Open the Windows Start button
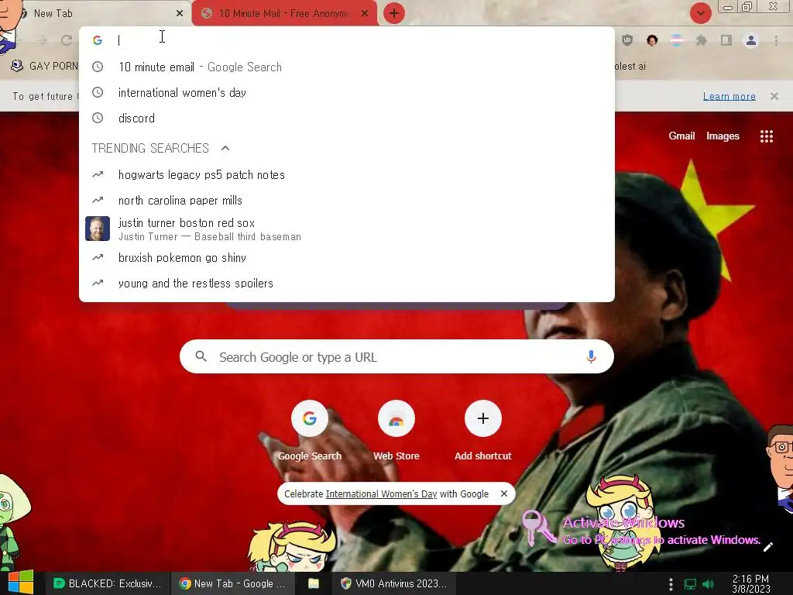 (x=20, y=583)
